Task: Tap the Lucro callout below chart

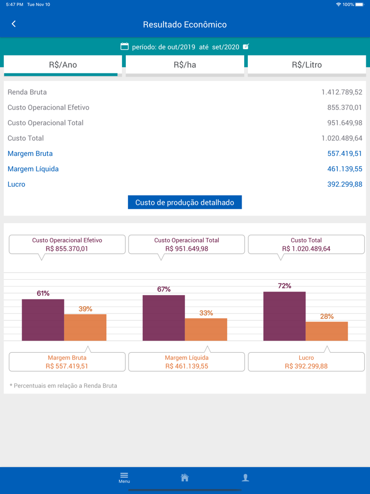Action: coord(306,362)
